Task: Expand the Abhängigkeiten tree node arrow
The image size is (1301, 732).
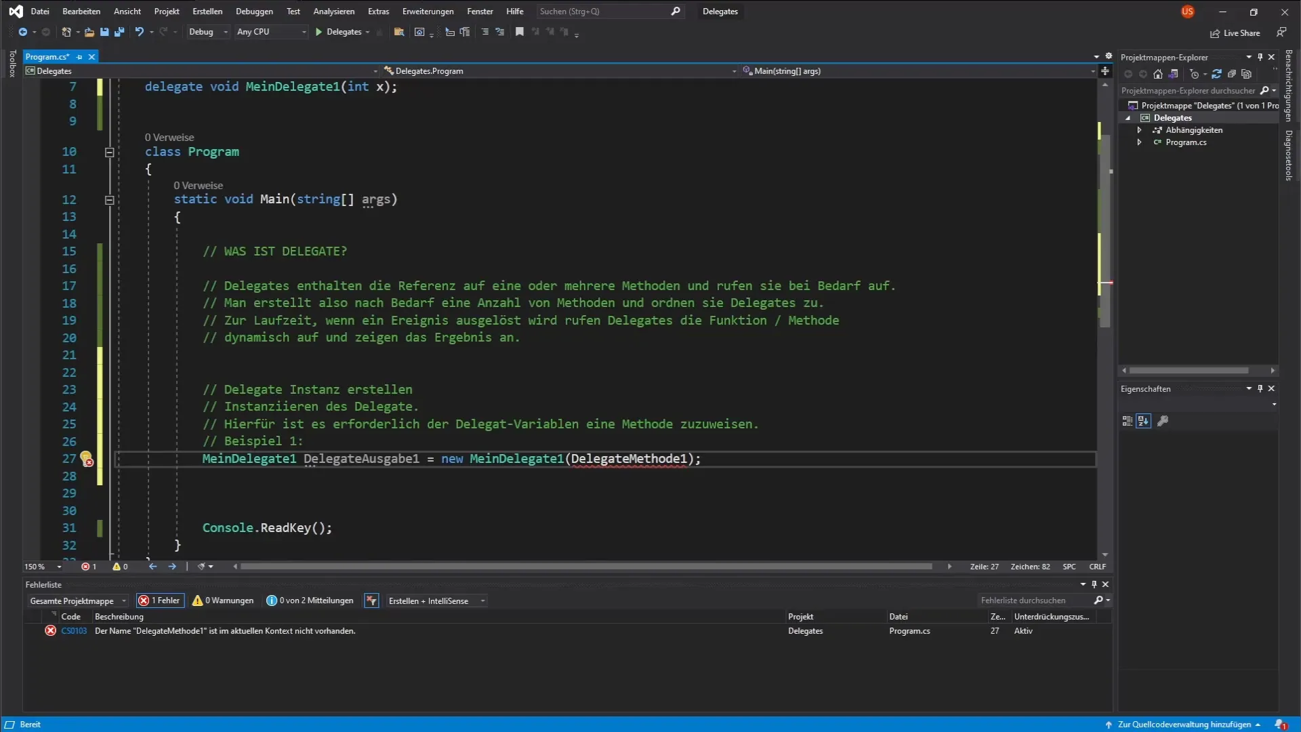Action: click(x=1140, y=130)
